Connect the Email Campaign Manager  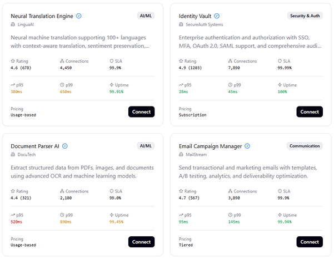310,242
